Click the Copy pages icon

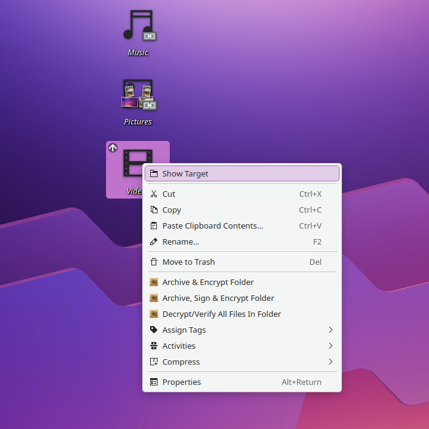[x=154, y=210]
